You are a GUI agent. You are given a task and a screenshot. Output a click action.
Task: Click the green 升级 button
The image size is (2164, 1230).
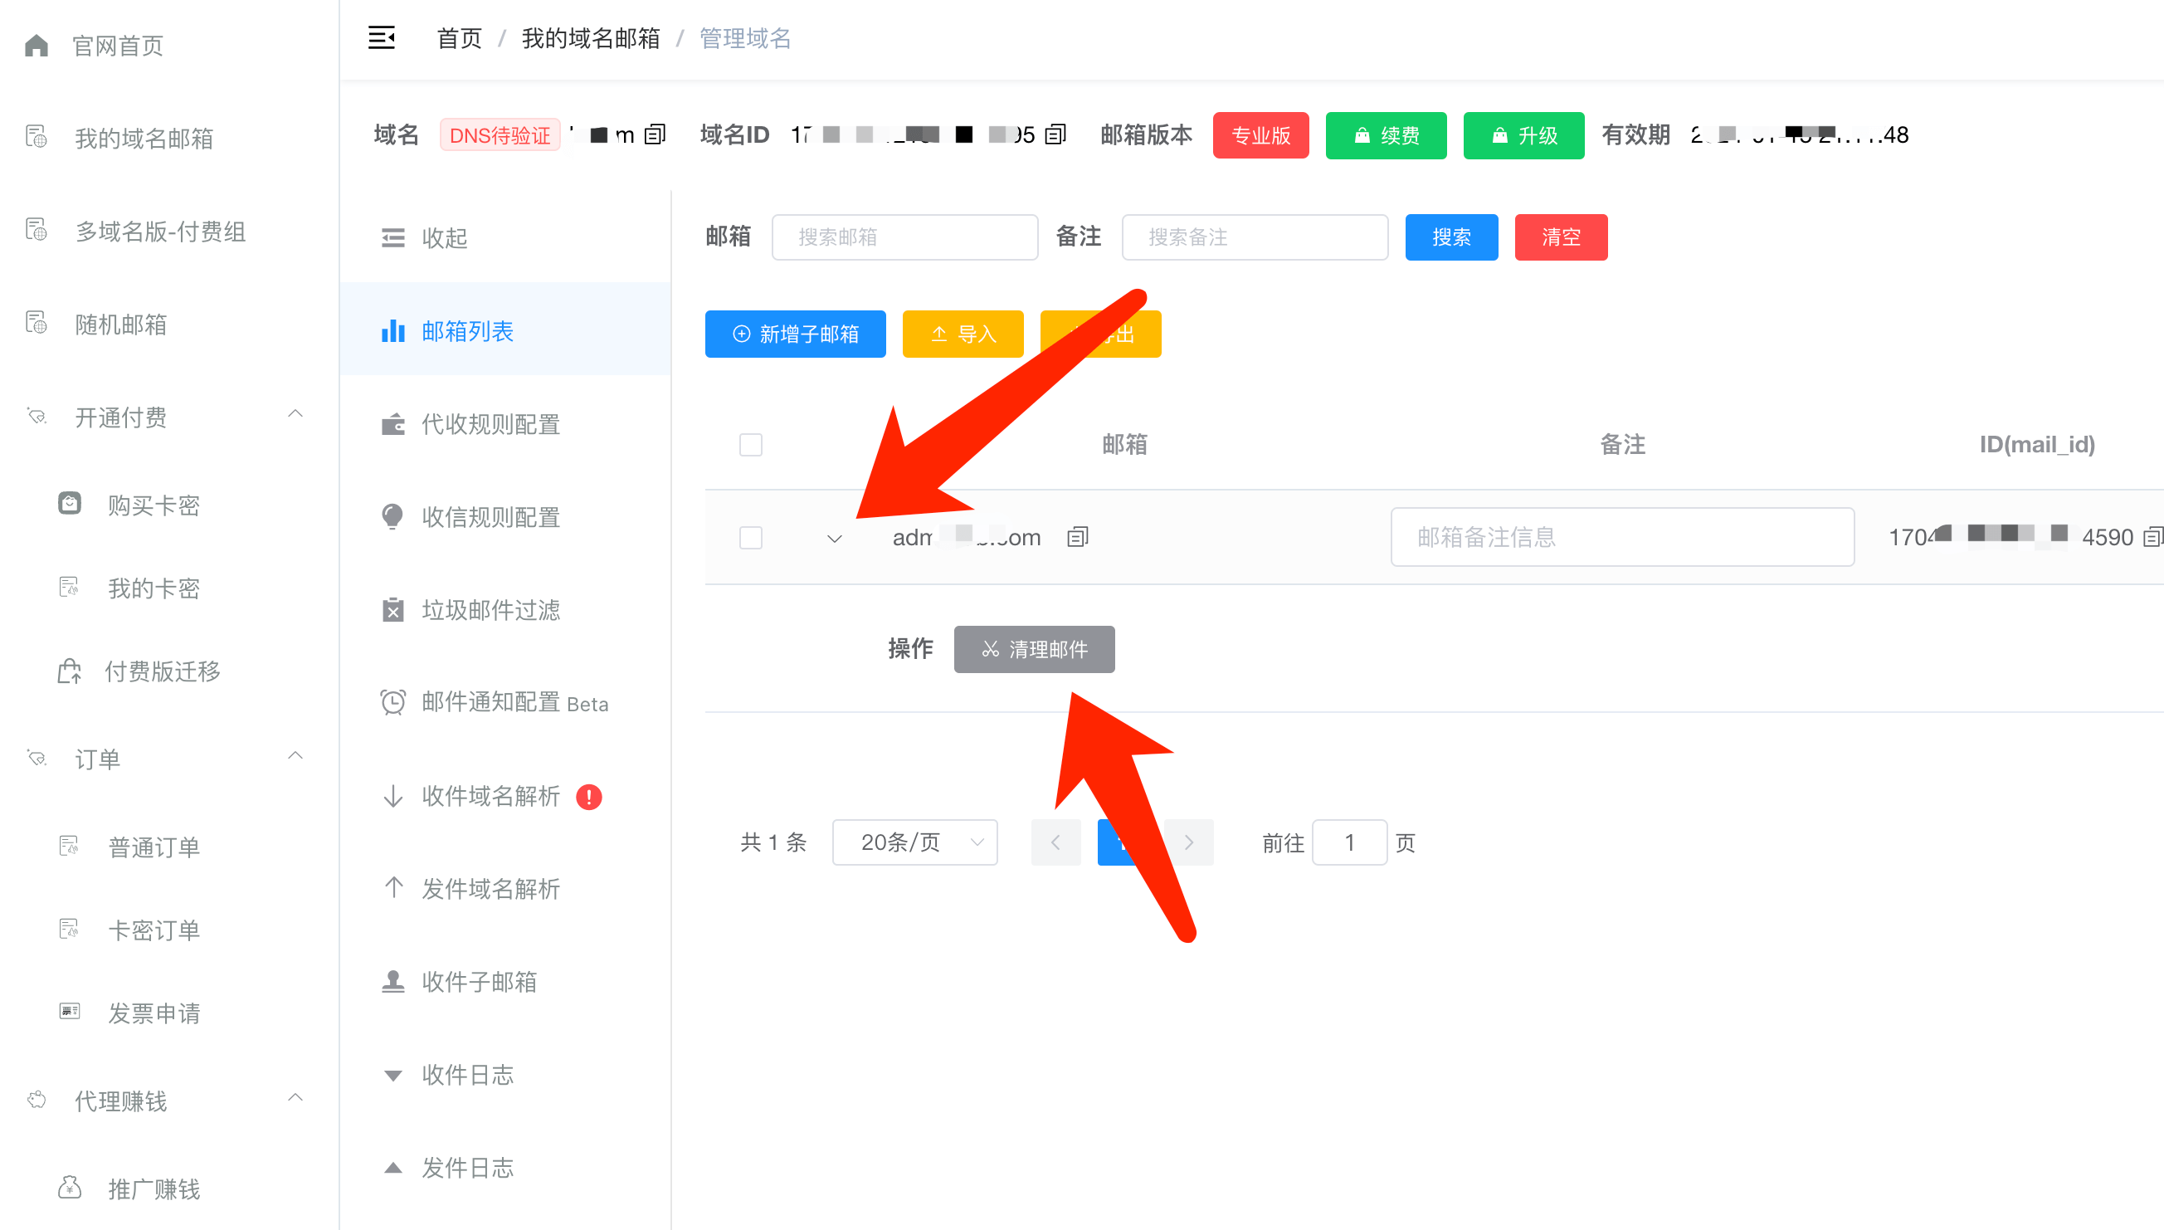(1523, 135)
